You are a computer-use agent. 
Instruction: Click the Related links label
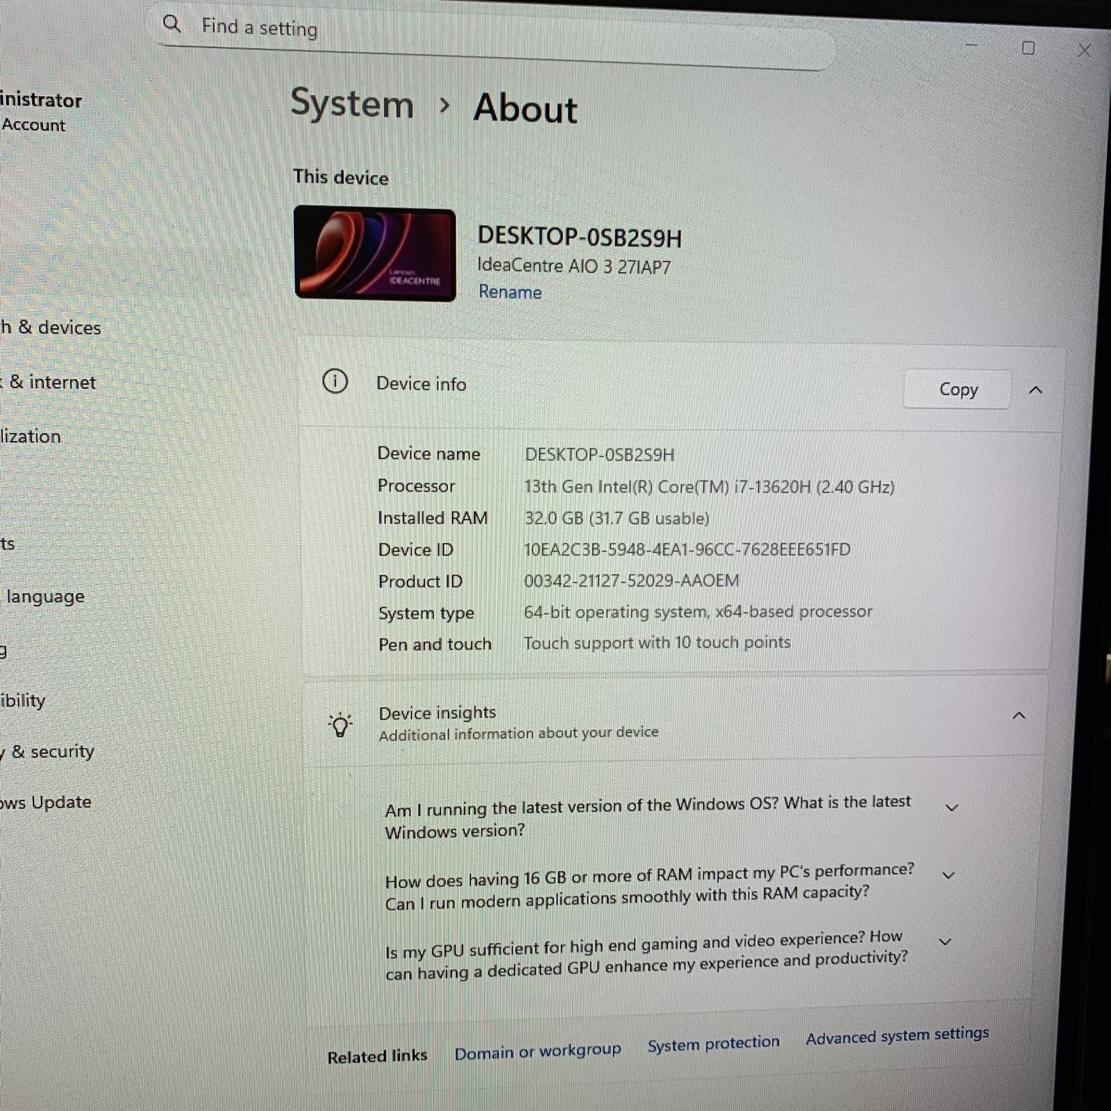coord(377,1056)
